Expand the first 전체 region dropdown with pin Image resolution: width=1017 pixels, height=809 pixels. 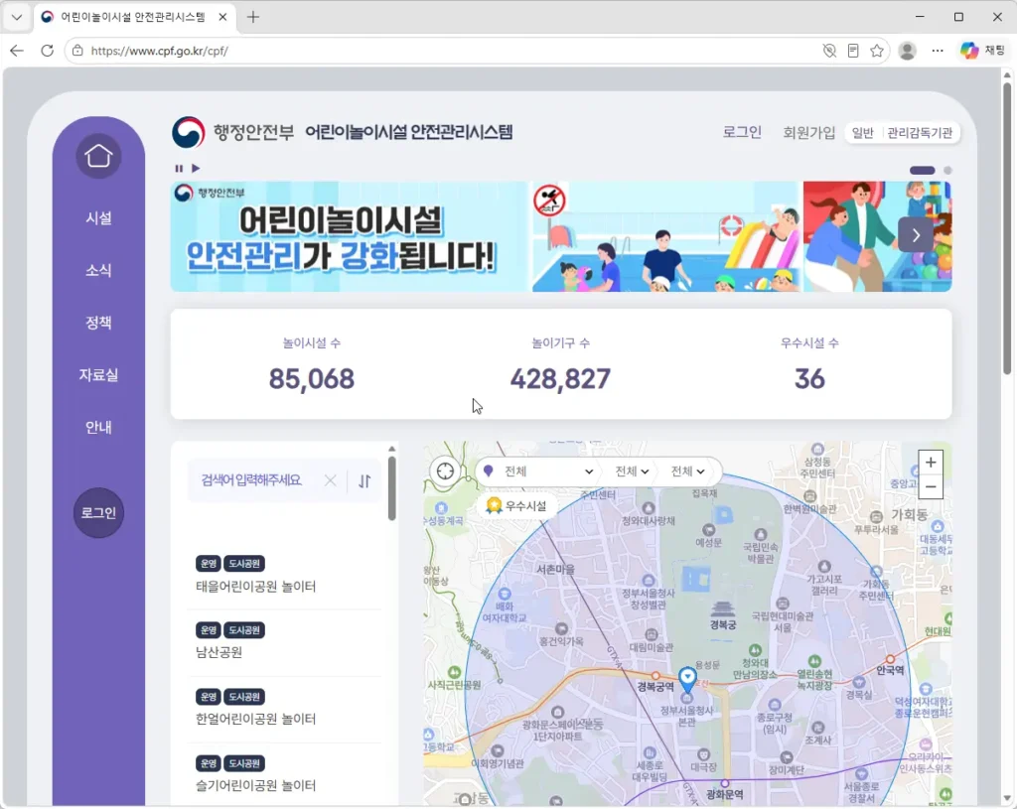click(538, 472)
